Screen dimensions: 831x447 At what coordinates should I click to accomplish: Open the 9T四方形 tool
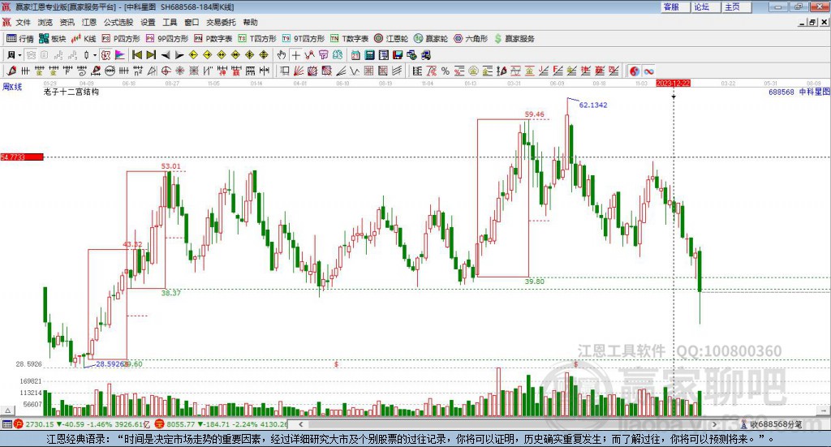[x=304, y=39]
